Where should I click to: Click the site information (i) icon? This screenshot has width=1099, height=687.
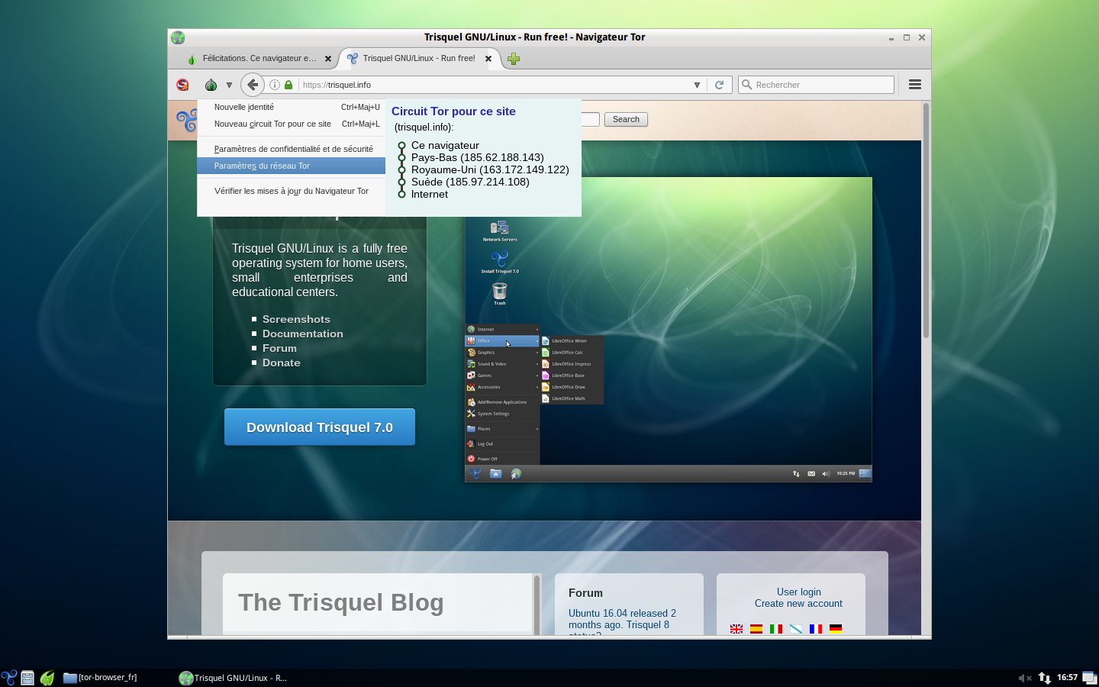[275, 85]
